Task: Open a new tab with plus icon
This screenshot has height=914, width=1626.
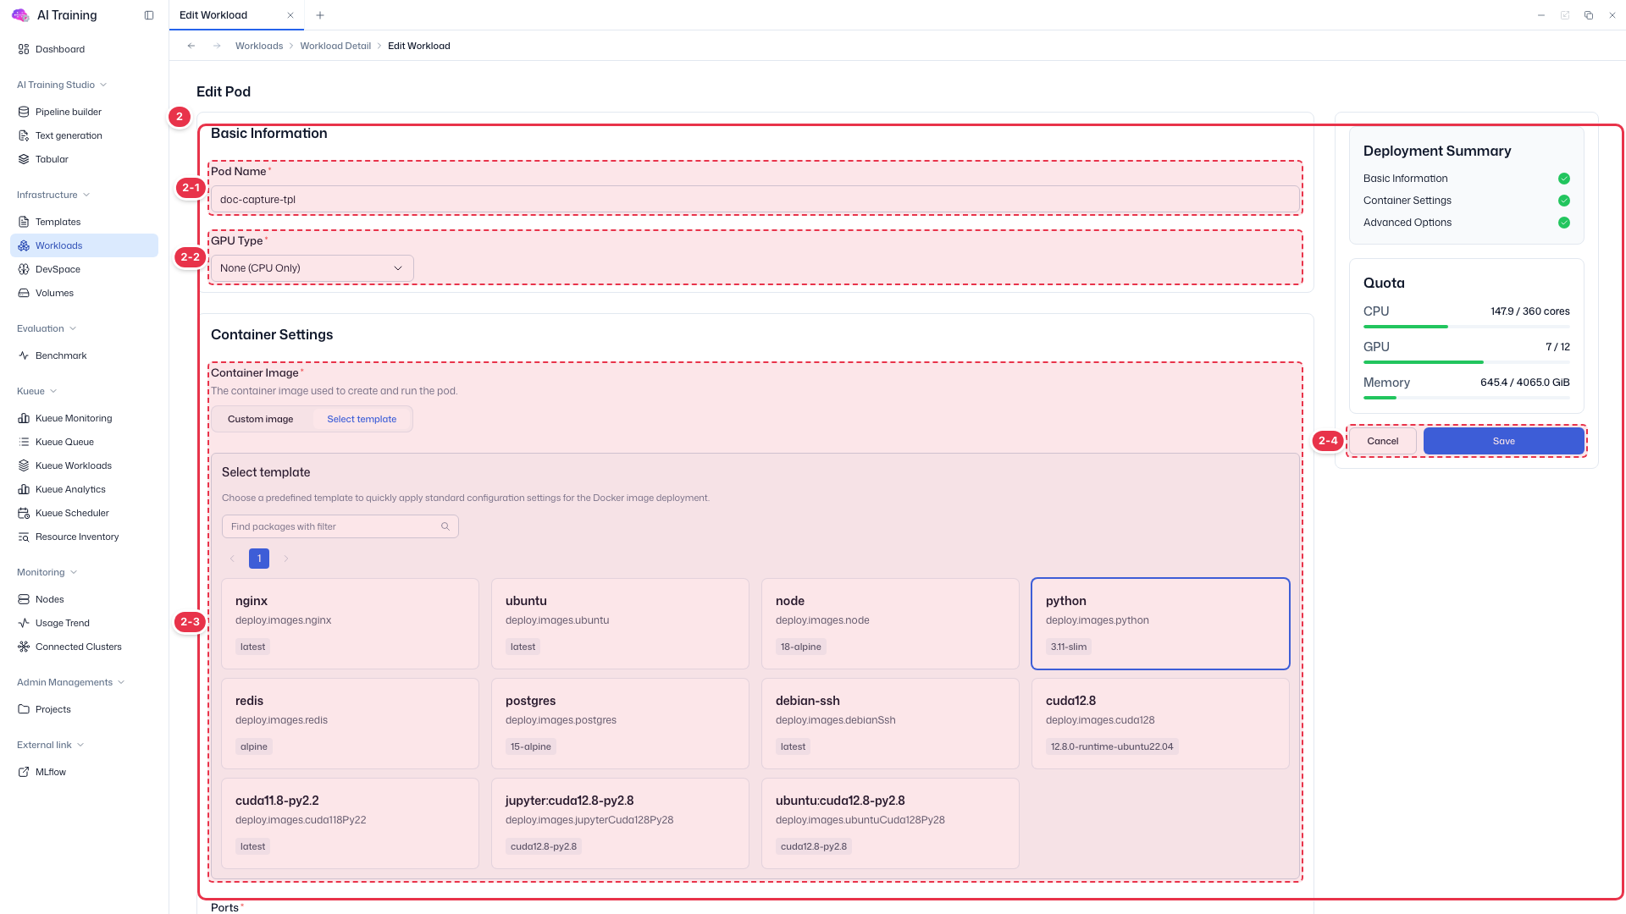Action: click(x=319, y=15)
